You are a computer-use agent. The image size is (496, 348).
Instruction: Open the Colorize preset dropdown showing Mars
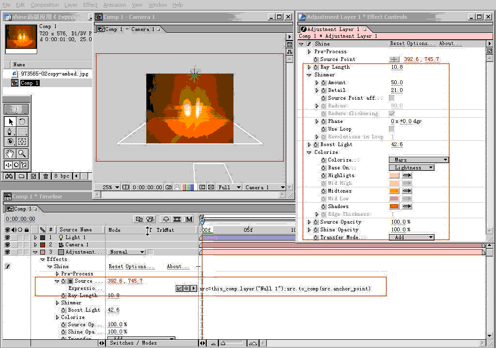(x=418, y=160)
